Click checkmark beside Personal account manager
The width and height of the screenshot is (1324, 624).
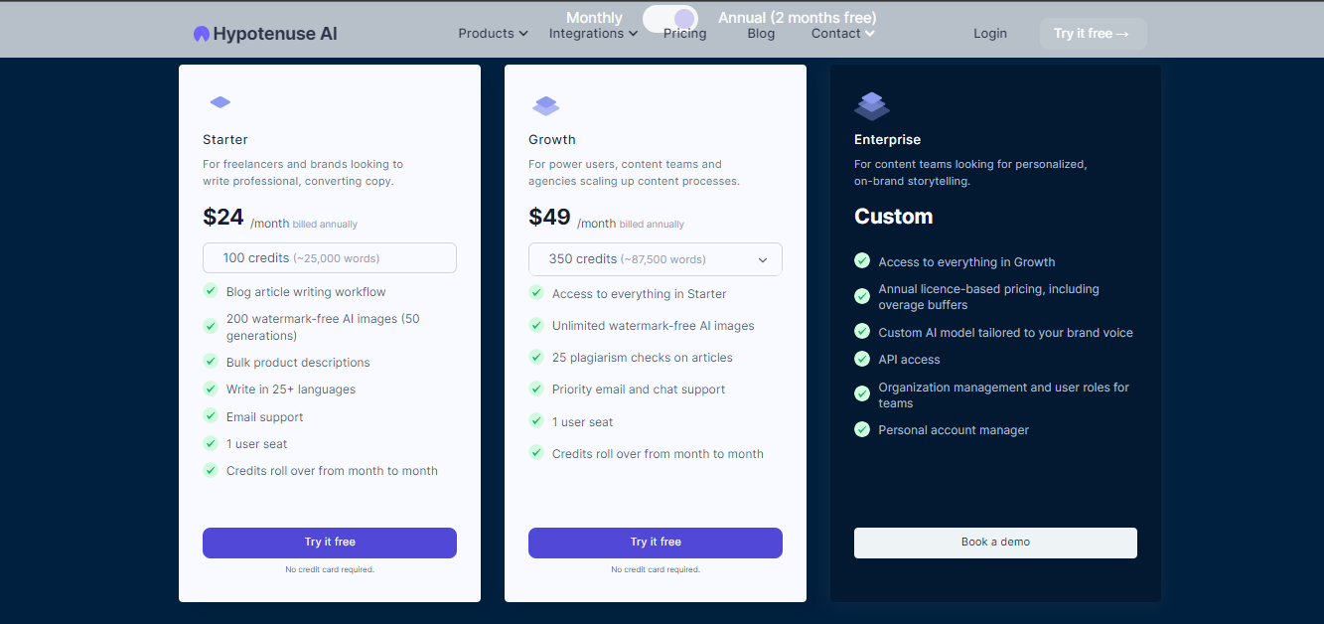point(862,429)
